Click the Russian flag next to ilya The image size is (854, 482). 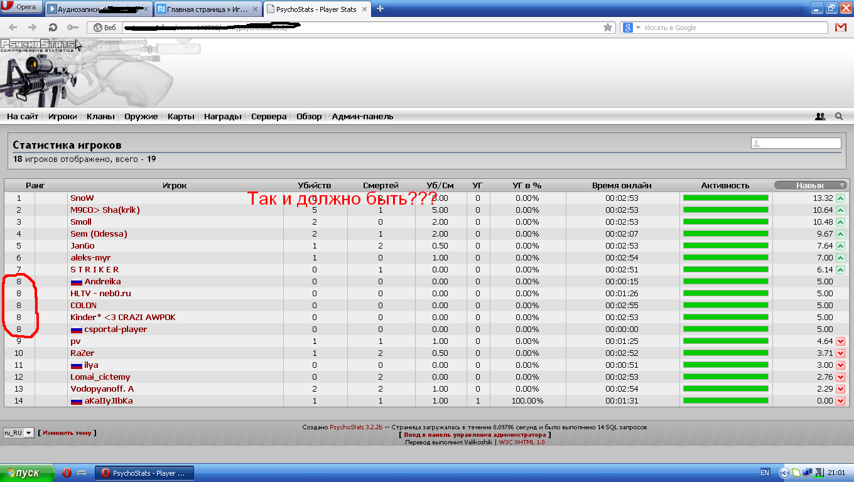(76, 365)
